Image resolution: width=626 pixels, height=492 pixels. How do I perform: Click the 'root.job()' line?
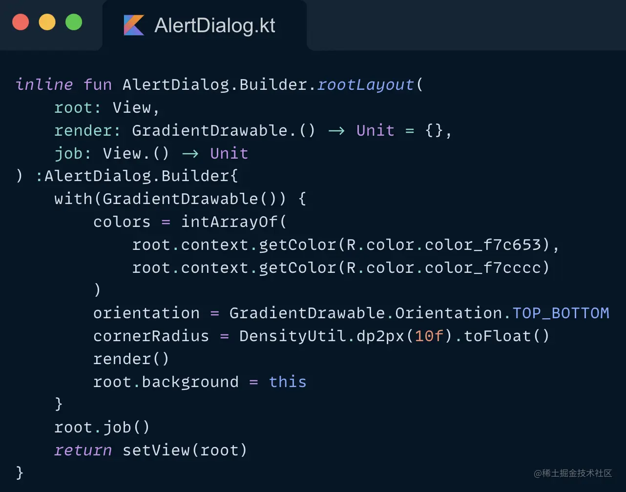pyautogui.click(x=102, y=428)
